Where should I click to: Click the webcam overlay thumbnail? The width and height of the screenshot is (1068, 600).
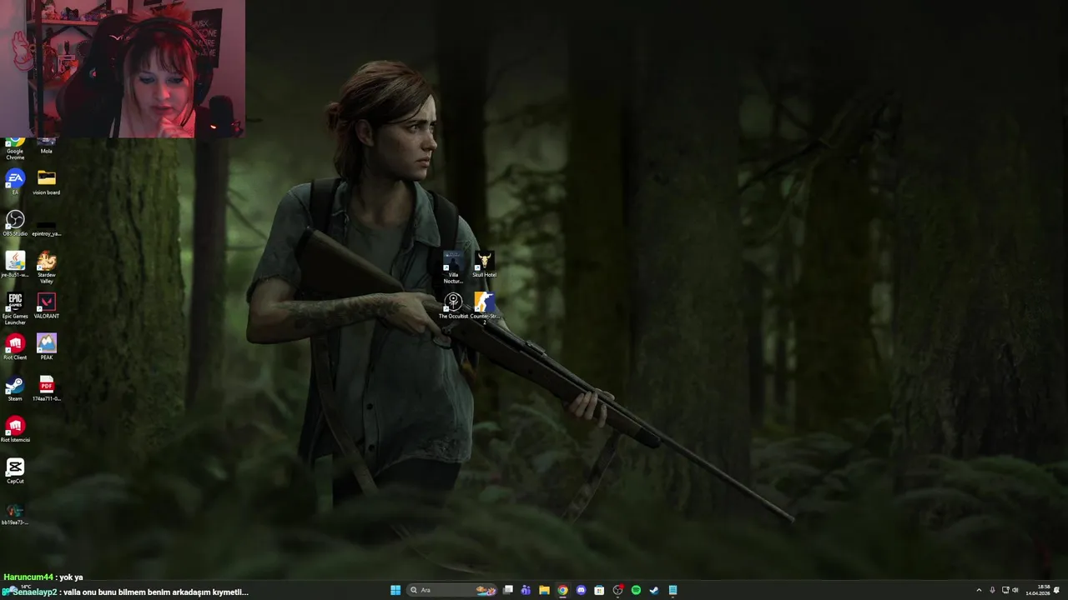click(x=123, y=68)
